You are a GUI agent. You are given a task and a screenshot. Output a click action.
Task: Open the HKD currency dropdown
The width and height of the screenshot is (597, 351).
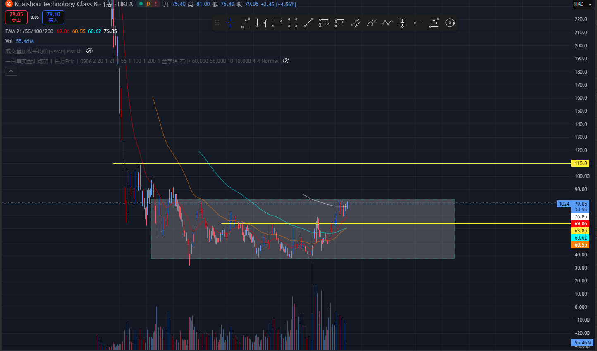pyautogui.click(x=583, y=4)
